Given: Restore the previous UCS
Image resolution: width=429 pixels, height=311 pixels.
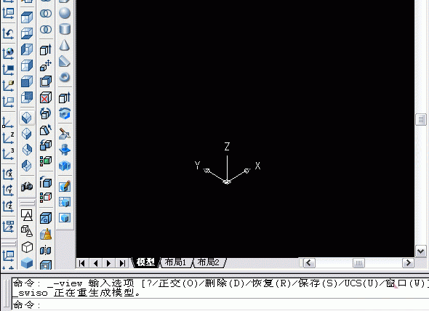Looking at the screenshot, I should (x=8, y=33).
